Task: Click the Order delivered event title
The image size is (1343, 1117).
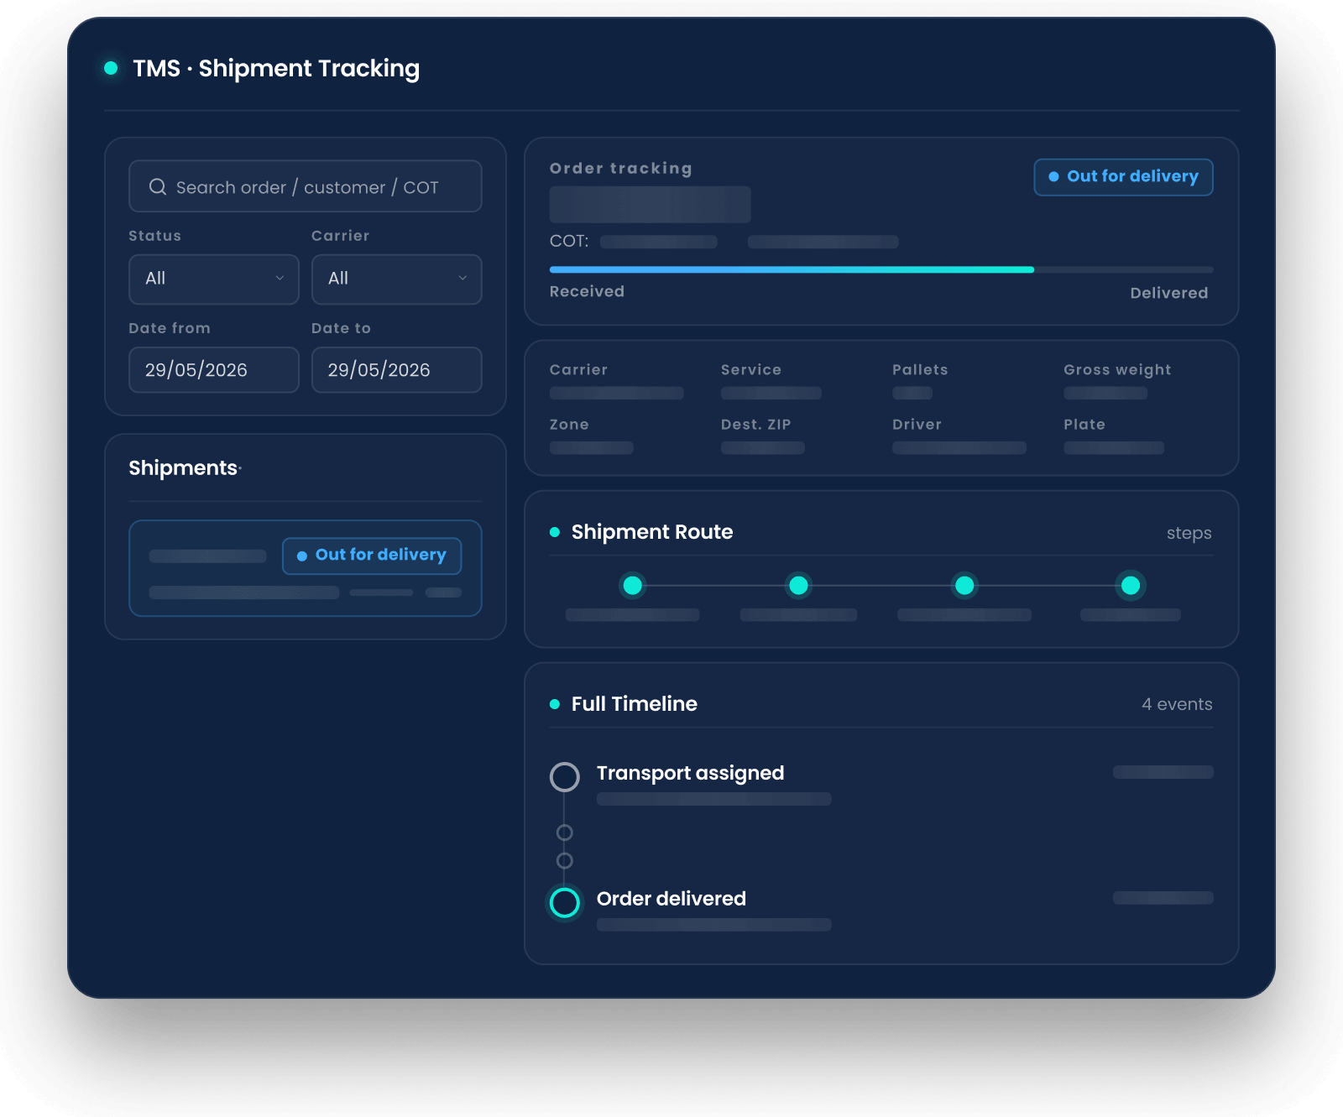Action: [671, 899]
